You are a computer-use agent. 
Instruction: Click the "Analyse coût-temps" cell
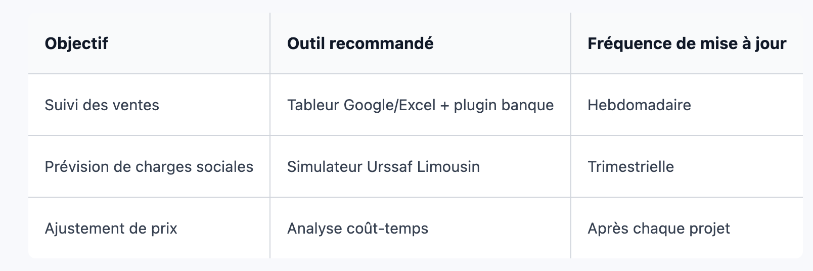(420, 229)
